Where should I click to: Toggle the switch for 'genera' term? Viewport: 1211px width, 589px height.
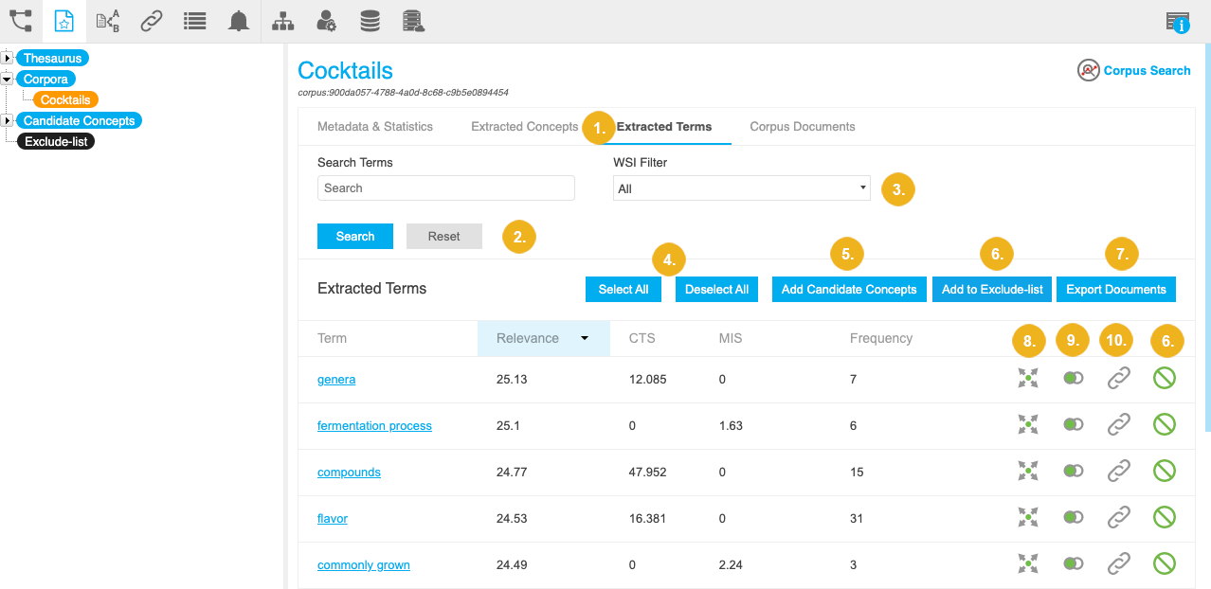pos(1073,379)
